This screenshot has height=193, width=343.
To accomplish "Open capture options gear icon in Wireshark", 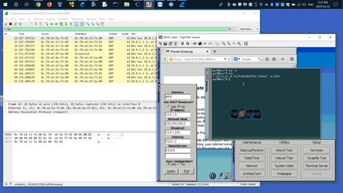I will (20, 24).
